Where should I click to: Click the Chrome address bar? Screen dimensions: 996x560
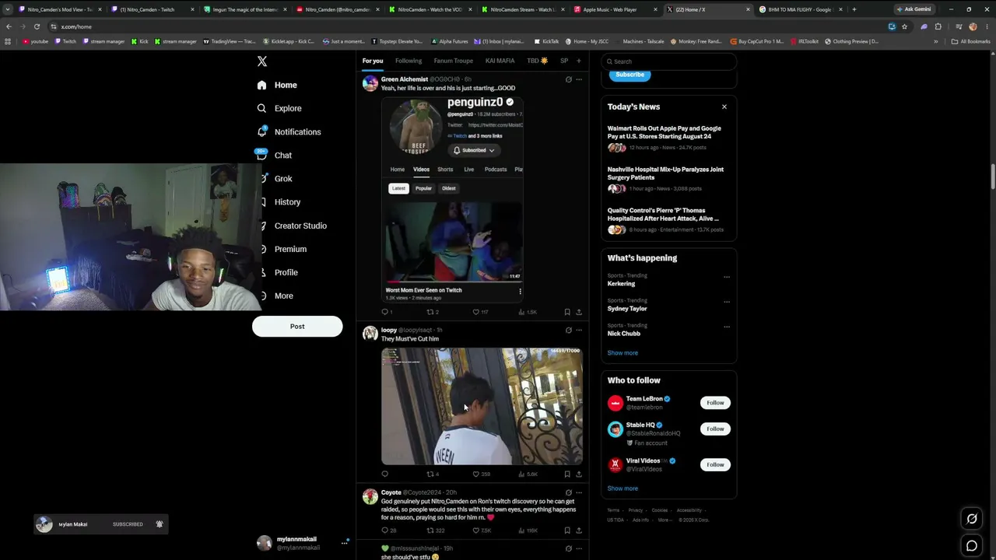pos(467,26)
